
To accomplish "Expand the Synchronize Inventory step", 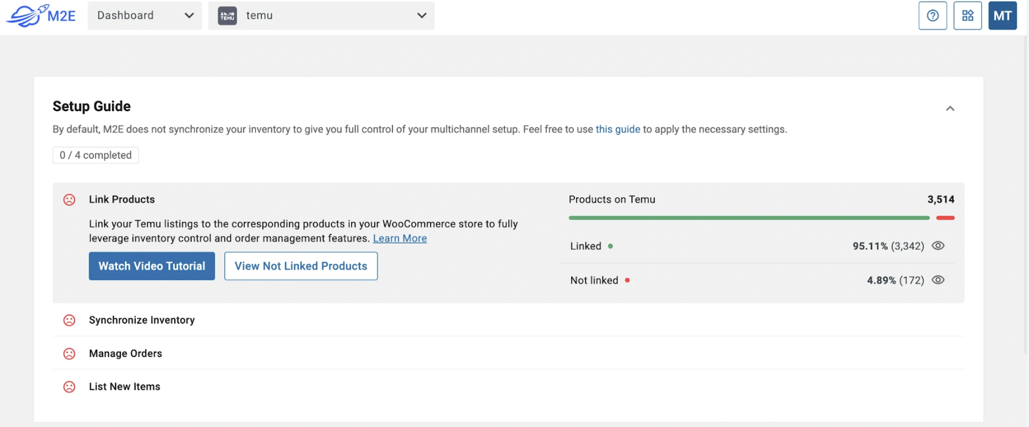I will pyautogui.click(x=141, y=320).
